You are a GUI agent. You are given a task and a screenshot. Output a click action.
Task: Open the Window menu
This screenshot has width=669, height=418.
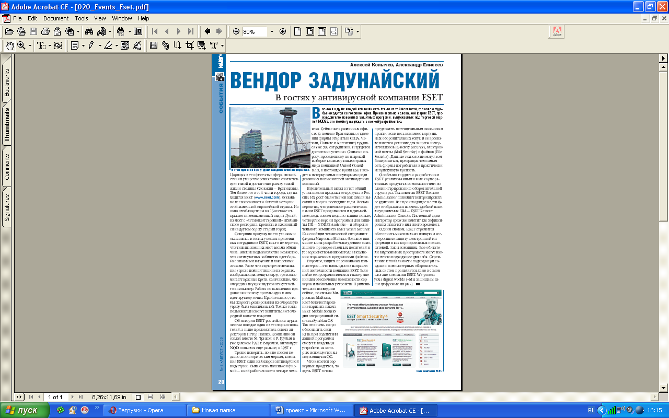[122, 18]
